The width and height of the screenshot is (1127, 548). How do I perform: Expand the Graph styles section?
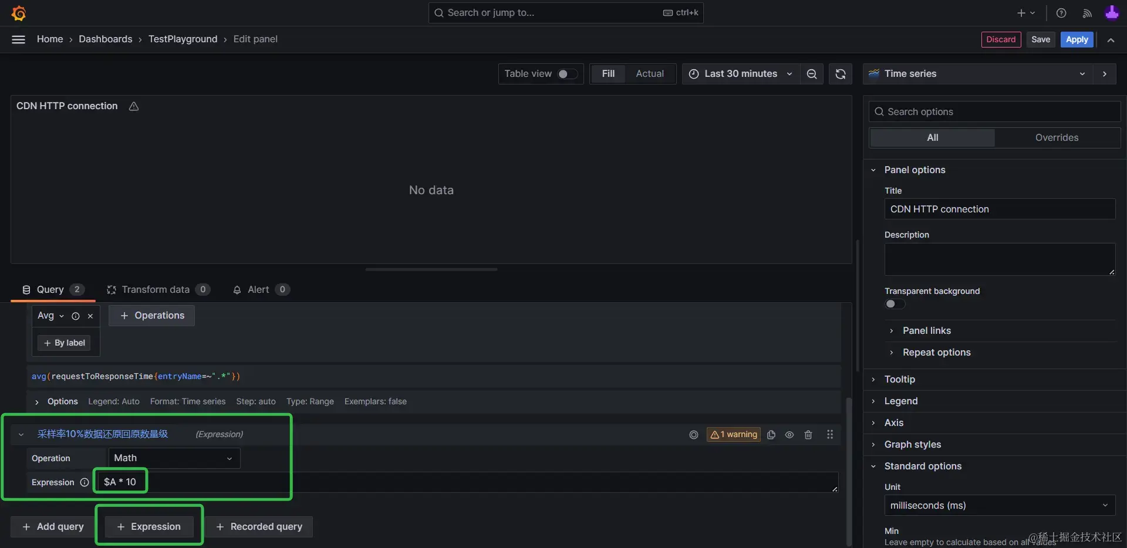[912, 444]
